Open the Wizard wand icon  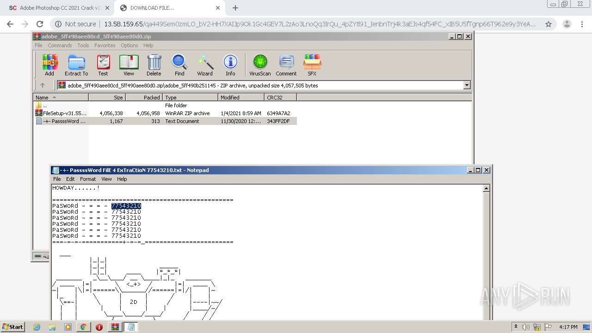tap(205, 65)
